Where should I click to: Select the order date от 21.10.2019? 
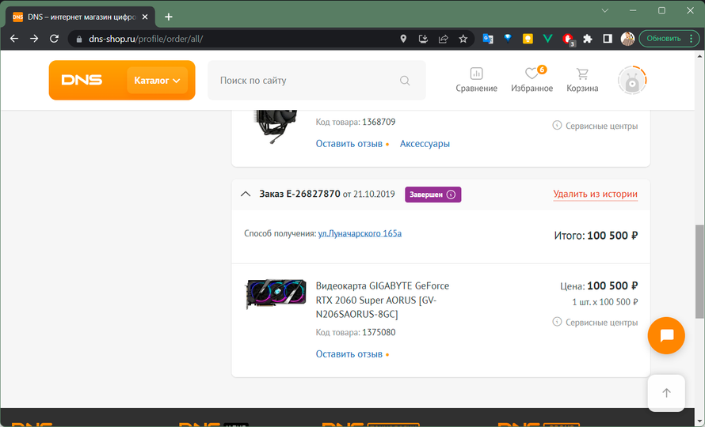click(x=368, y=195)
